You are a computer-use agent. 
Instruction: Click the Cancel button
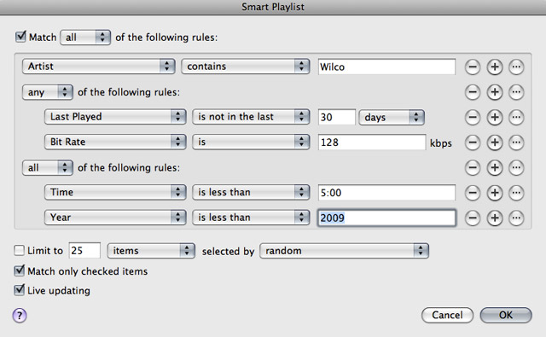(x=447, y=315)
